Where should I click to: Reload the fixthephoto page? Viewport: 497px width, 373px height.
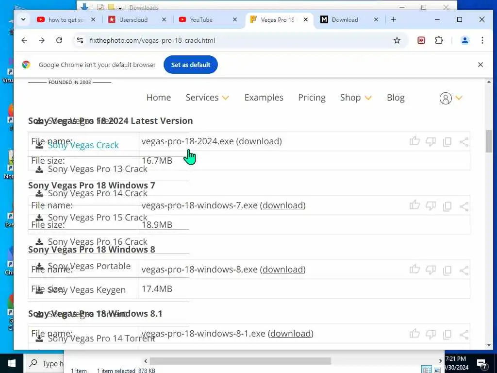pyautogui.click(x=59, y=40)
